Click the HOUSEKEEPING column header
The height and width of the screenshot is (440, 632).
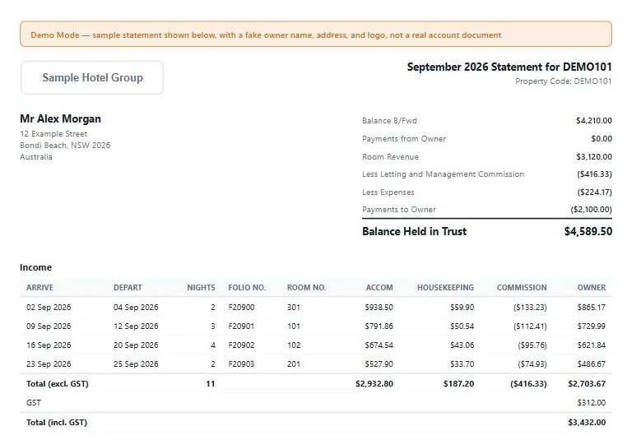(445, 288)
